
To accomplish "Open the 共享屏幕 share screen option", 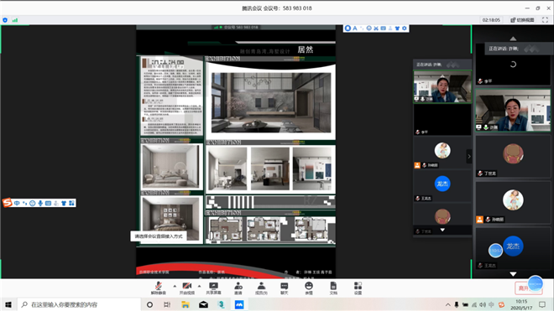I will (x=213, y=288).
